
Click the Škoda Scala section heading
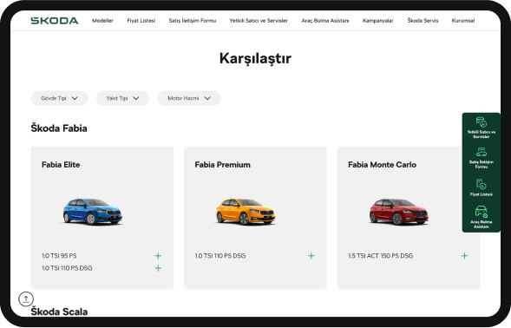click(x=59, y=312)
